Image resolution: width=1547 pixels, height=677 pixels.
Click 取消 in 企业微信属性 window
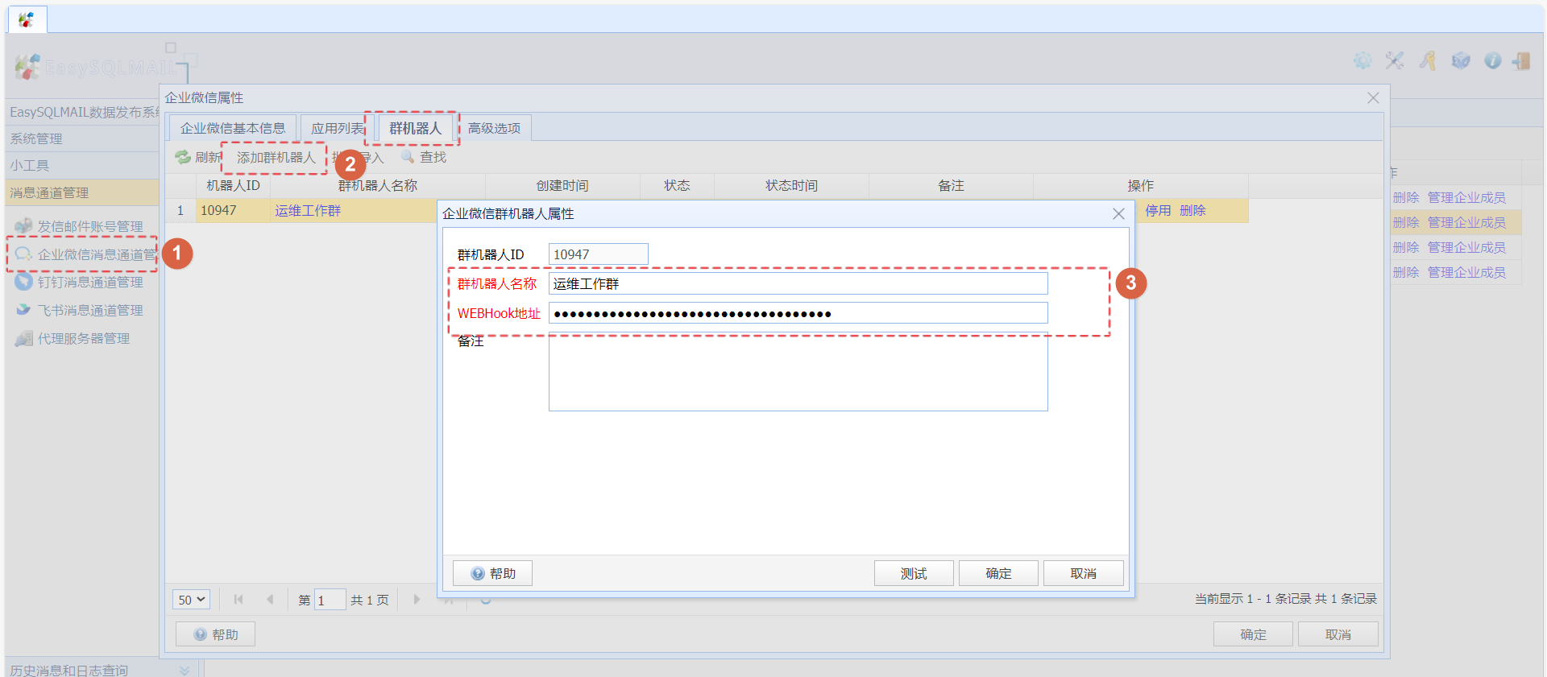1338,634
